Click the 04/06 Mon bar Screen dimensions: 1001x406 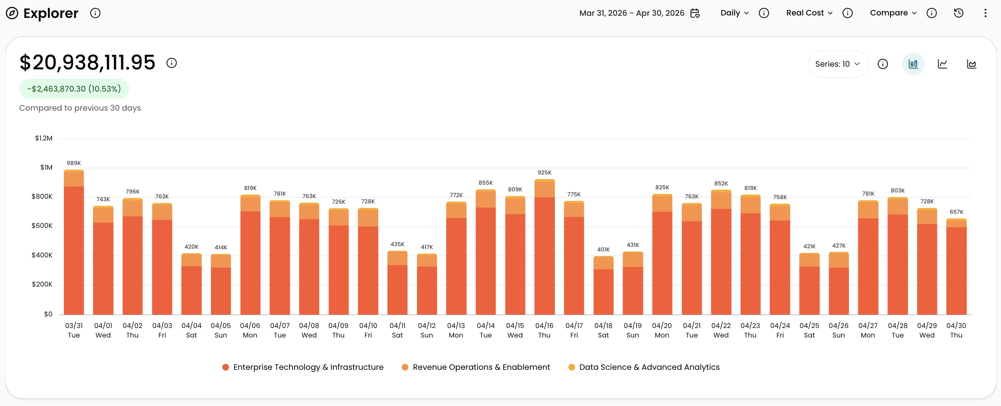click(250, 255)
